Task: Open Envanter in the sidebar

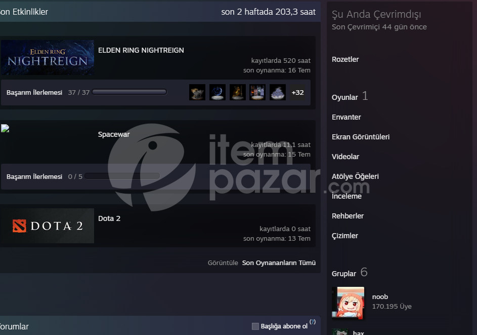Action: pyautogui.click(x=346, y=117)
